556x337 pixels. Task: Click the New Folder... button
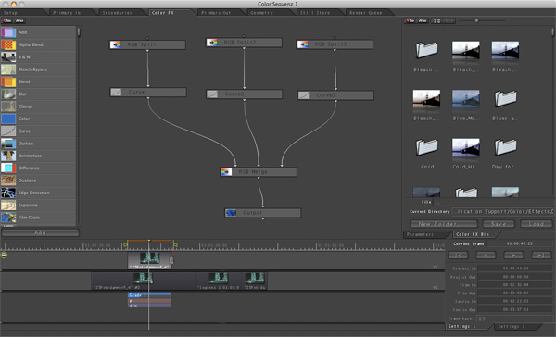tap(444, 224)
